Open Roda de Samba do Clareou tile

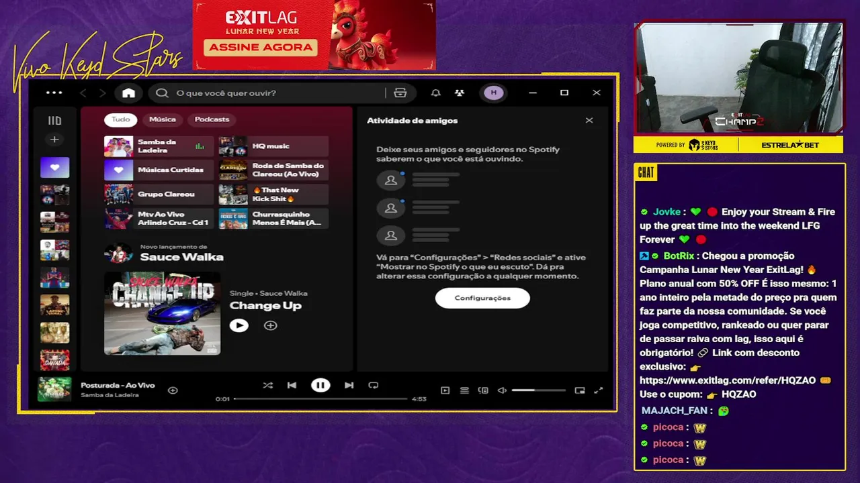pos(273,170)
